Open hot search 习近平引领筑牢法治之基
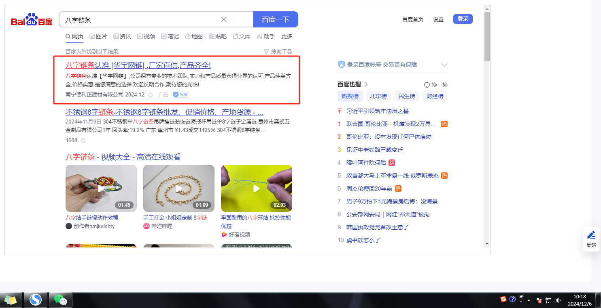601x308 pixels. point(378,111)
